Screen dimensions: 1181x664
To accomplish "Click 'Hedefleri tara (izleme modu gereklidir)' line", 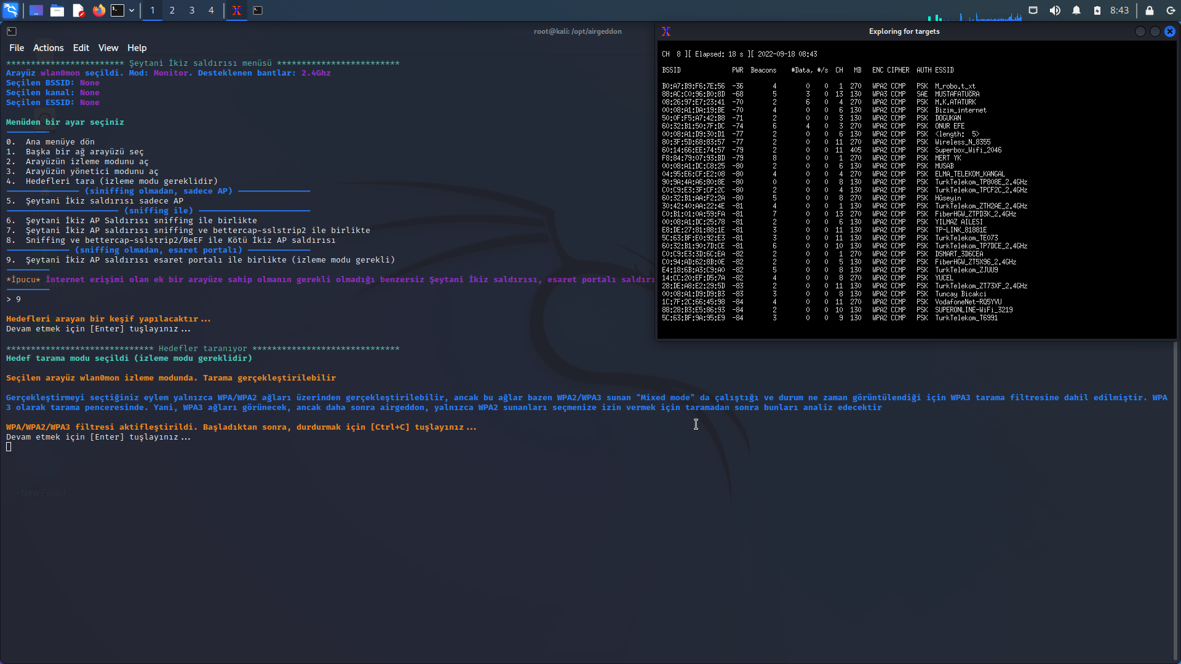I will tap(112, 181).
